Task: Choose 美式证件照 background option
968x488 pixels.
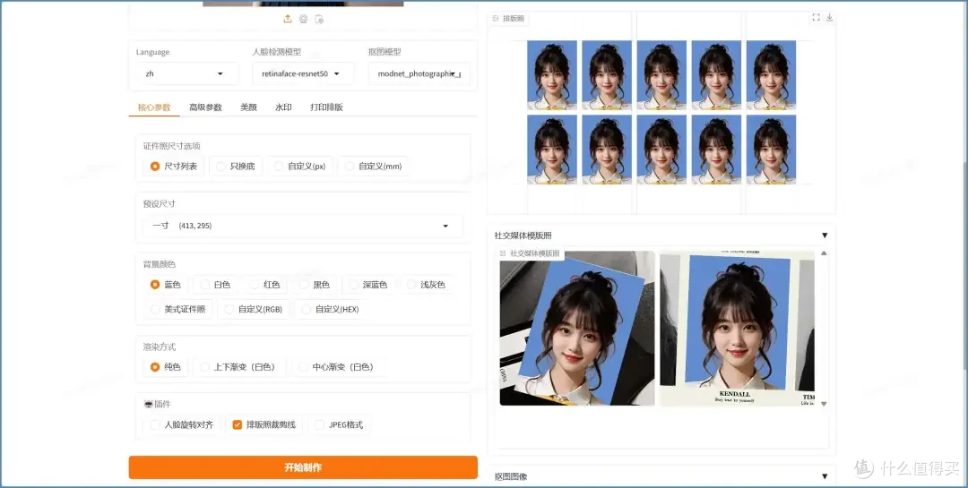Action: click(x=177, y=309)
